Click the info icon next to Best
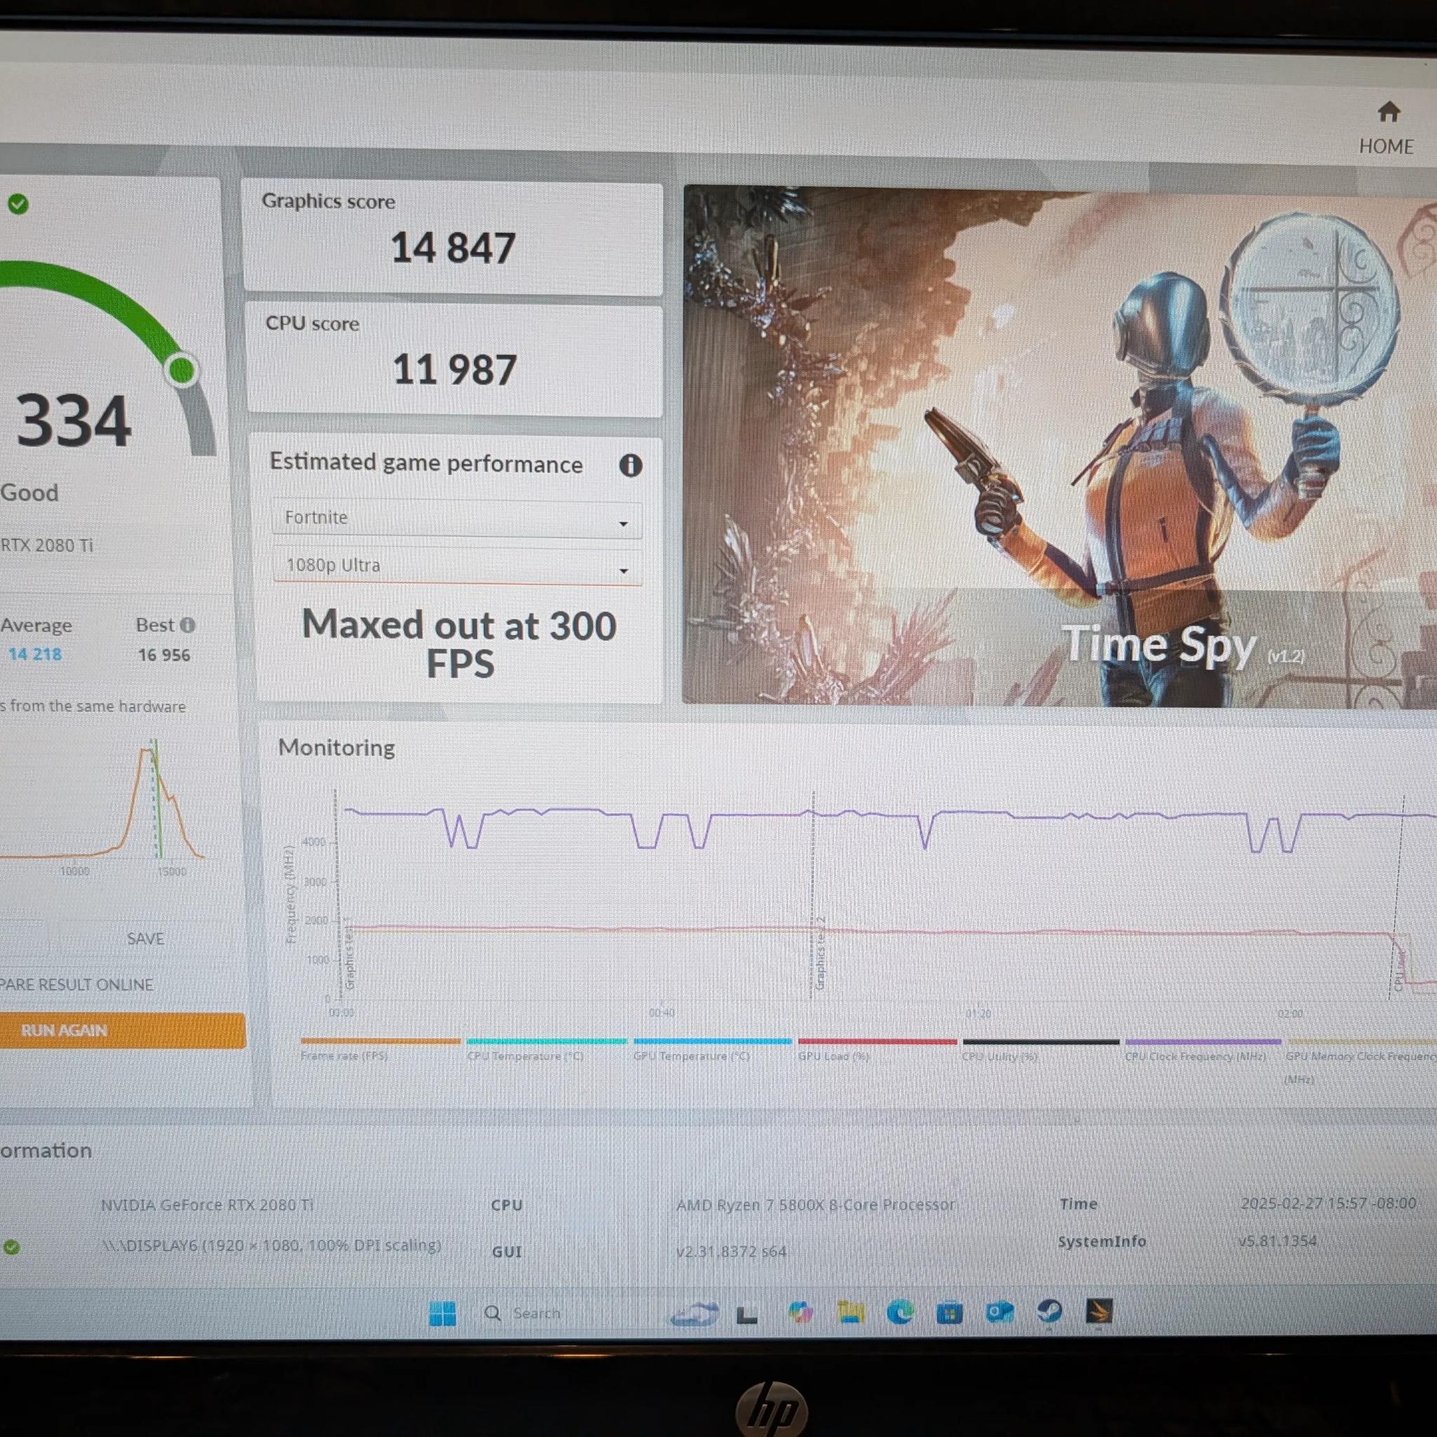The height and width of the screenshot is (1437, 1437). tap(188, 625)
